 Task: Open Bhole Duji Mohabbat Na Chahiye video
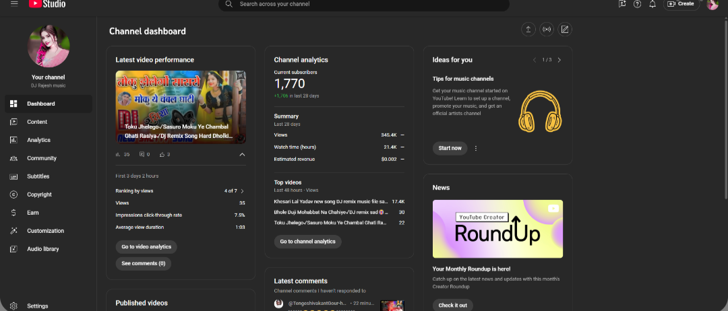[330, 212]
